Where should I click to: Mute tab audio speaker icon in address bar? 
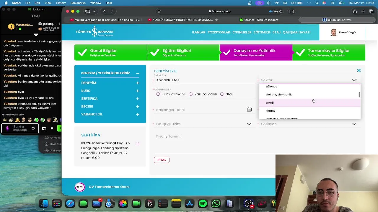(x=271, y=11)
